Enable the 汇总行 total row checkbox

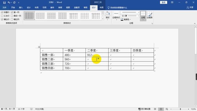(2, 16)
